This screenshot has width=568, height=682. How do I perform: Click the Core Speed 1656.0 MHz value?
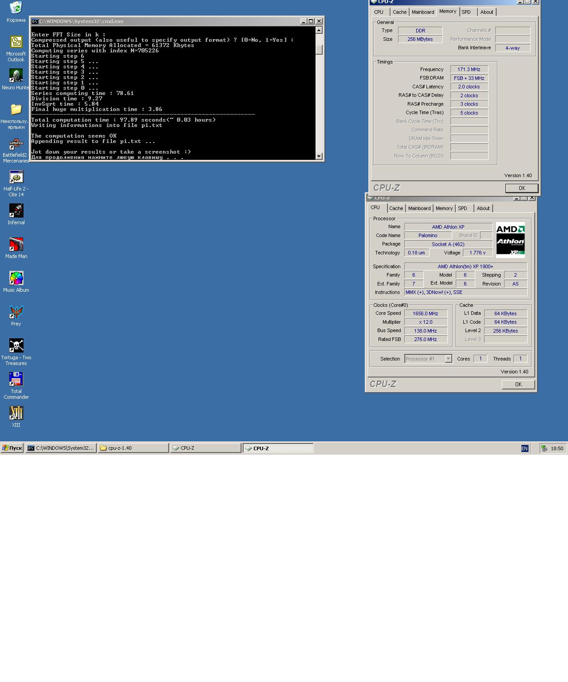point(426,313)
